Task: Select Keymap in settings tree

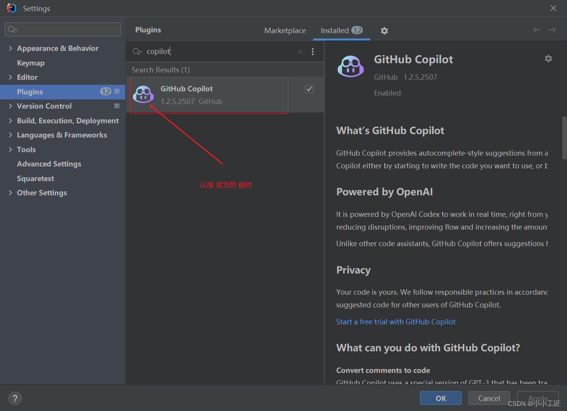Action: 31,63
